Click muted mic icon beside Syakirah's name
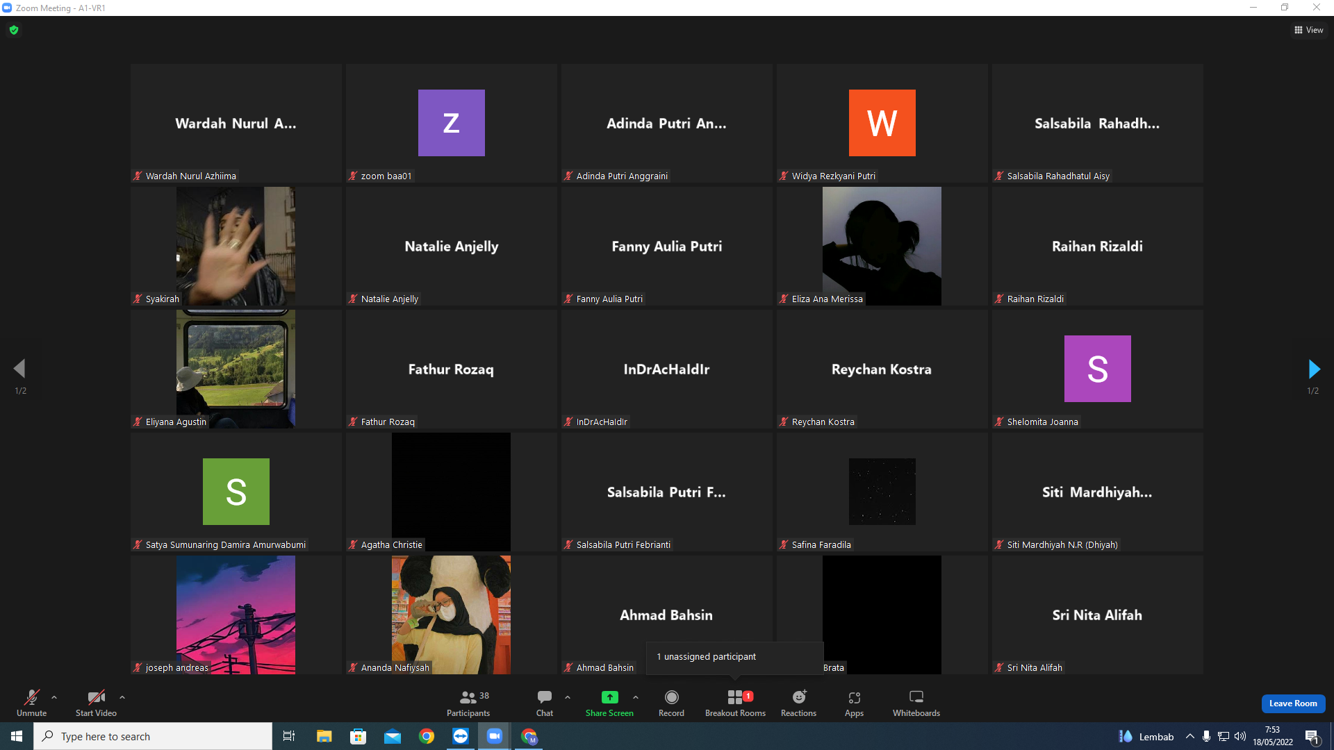 coord(138,299)
